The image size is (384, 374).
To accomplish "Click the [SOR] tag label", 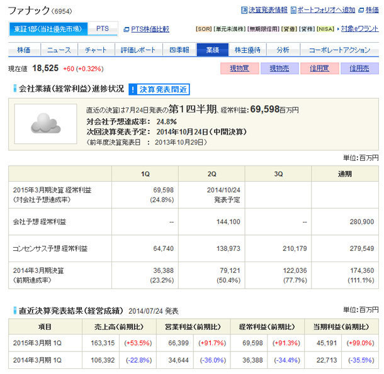I will (204, 29).
